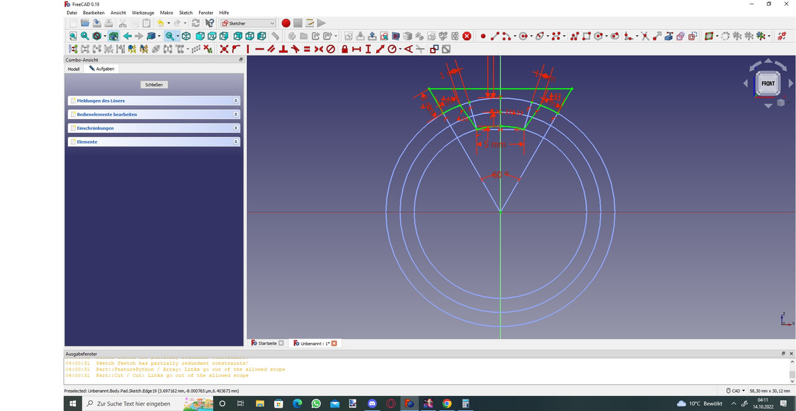Viewport: 796px width, 411px height.
Task: Apply tangent constraint
Action: pos(295,48)
